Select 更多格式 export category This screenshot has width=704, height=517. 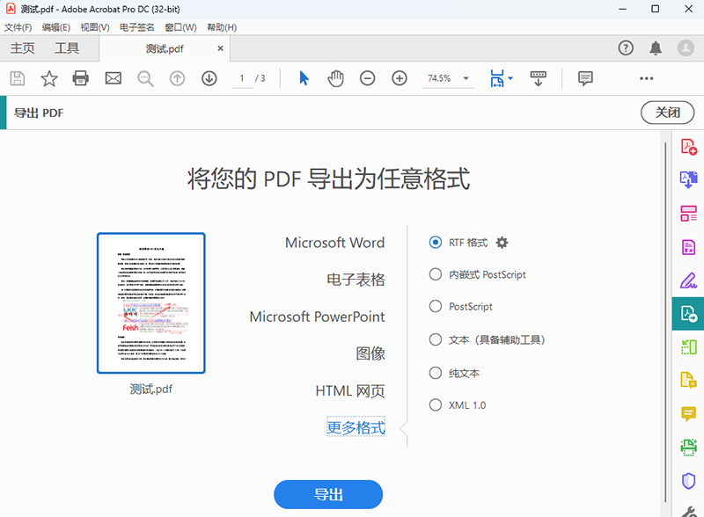click(x=356, y=427)
